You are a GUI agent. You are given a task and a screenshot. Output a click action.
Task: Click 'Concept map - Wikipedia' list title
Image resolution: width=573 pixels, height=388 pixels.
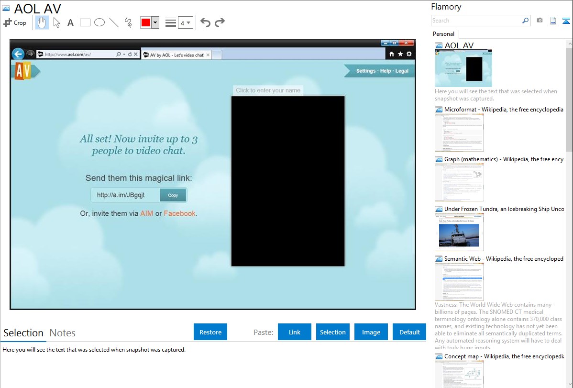(504, 356)
